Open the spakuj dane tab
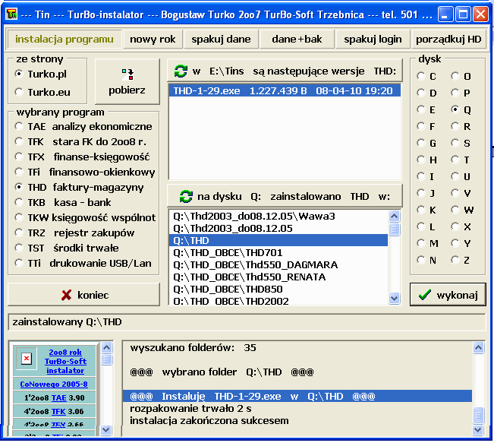 pos(220,39)
